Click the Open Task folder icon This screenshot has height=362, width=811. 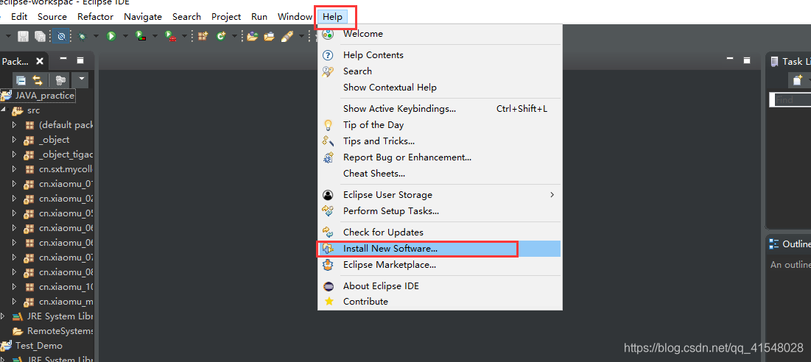tap(269, 36)
